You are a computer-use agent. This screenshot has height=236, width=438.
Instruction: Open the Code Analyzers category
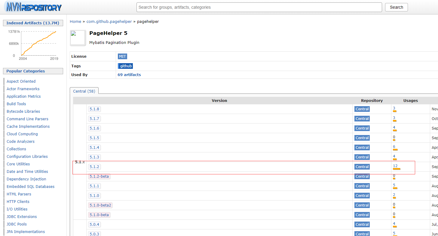pyautogui.click(x=20, y=141)
